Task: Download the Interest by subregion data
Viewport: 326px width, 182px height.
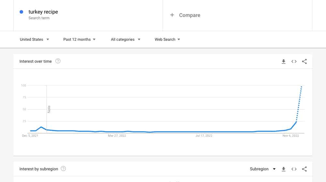Action: point(283,169)
